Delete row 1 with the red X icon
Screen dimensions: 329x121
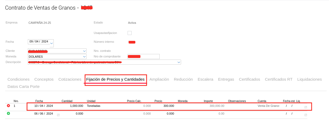coord(8,106)
